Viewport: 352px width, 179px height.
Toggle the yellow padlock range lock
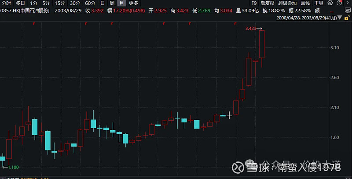point(347,18)
